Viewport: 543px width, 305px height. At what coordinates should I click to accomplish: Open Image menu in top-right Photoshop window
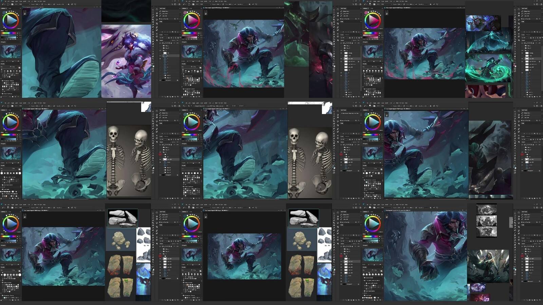375,1
